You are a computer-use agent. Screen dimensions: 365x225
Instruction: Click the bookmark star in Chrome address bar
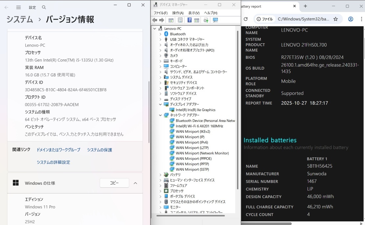pos(335,19)
